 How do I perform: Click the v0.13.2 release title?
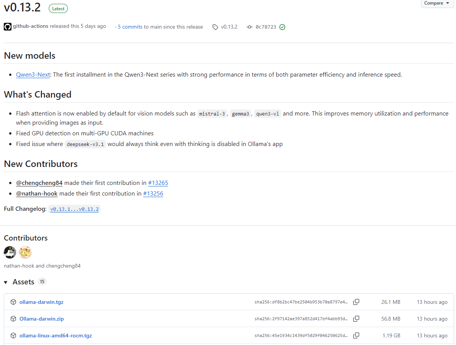coord(22,7)
